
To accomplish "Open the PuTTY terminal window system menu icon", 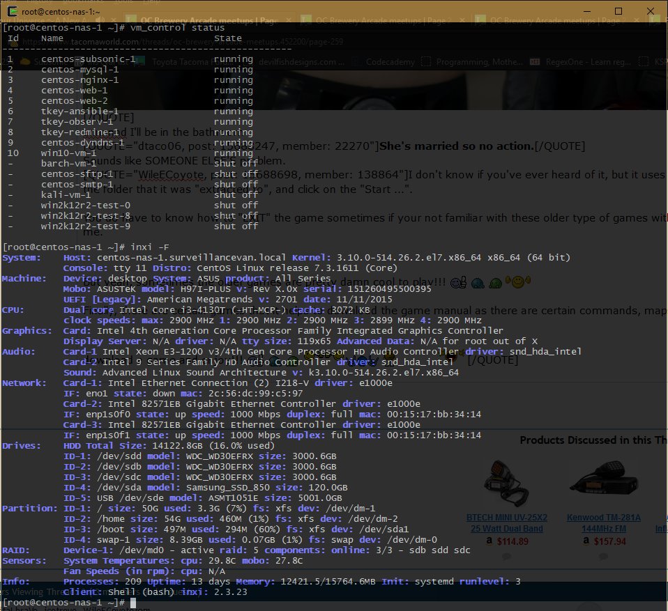I will click(x=13, y=11).
